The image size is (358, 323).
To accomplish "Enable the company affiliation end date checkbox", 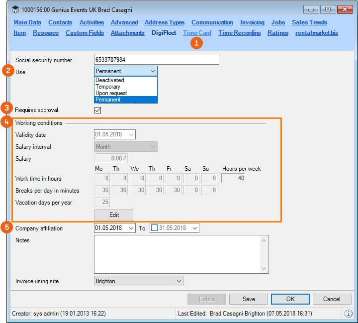I will pyautogui.click(x=154, y=228).
